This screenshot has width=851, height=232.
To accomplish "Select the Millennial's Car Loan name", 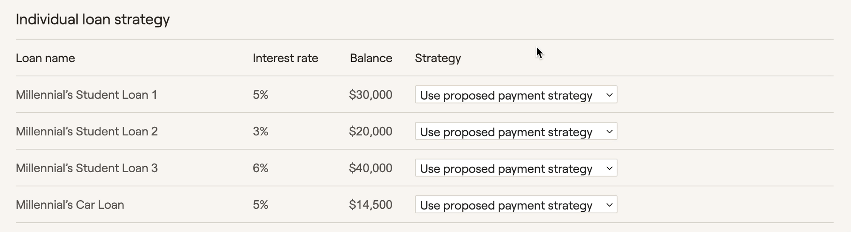I will tap(70, 205).
